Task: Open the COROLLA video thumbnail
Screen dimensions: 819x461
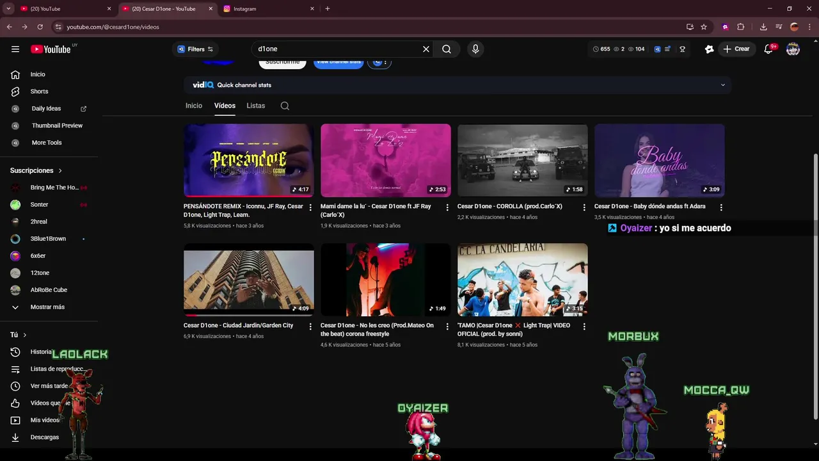Action: [523, 161]
